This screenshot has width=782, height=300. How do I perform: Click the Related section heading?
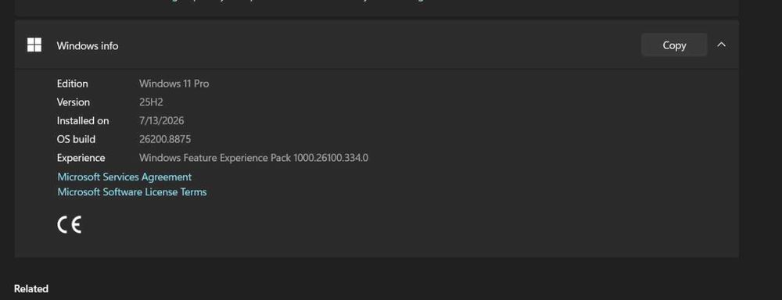(31, 289)
